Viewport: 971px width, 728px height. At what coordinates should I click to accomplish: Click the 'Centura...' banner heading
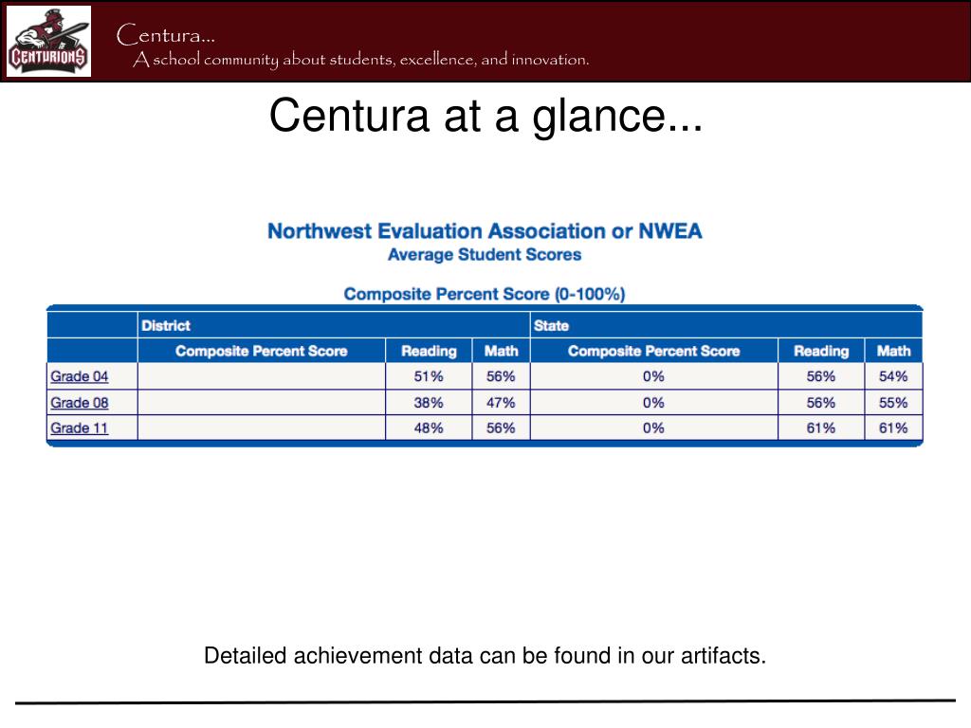(x=165, y=35)
